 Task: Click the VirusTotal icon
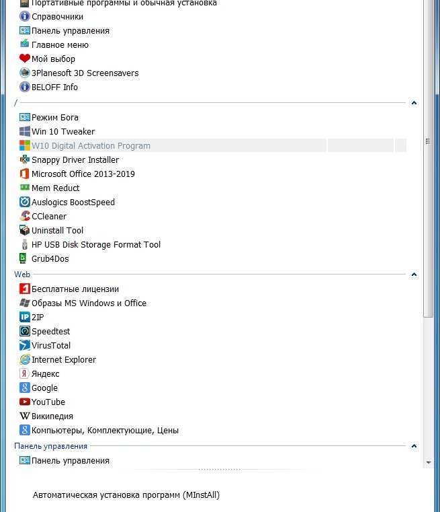point(24,345)
